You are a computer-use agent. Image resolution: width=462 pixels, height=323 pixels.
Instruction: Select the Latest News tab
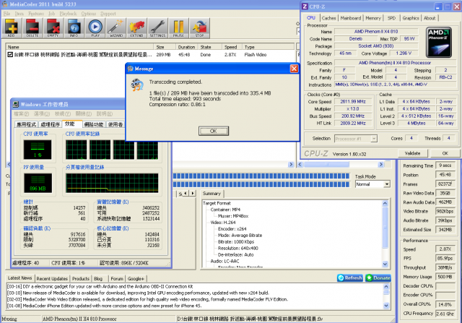coord(19,278)
